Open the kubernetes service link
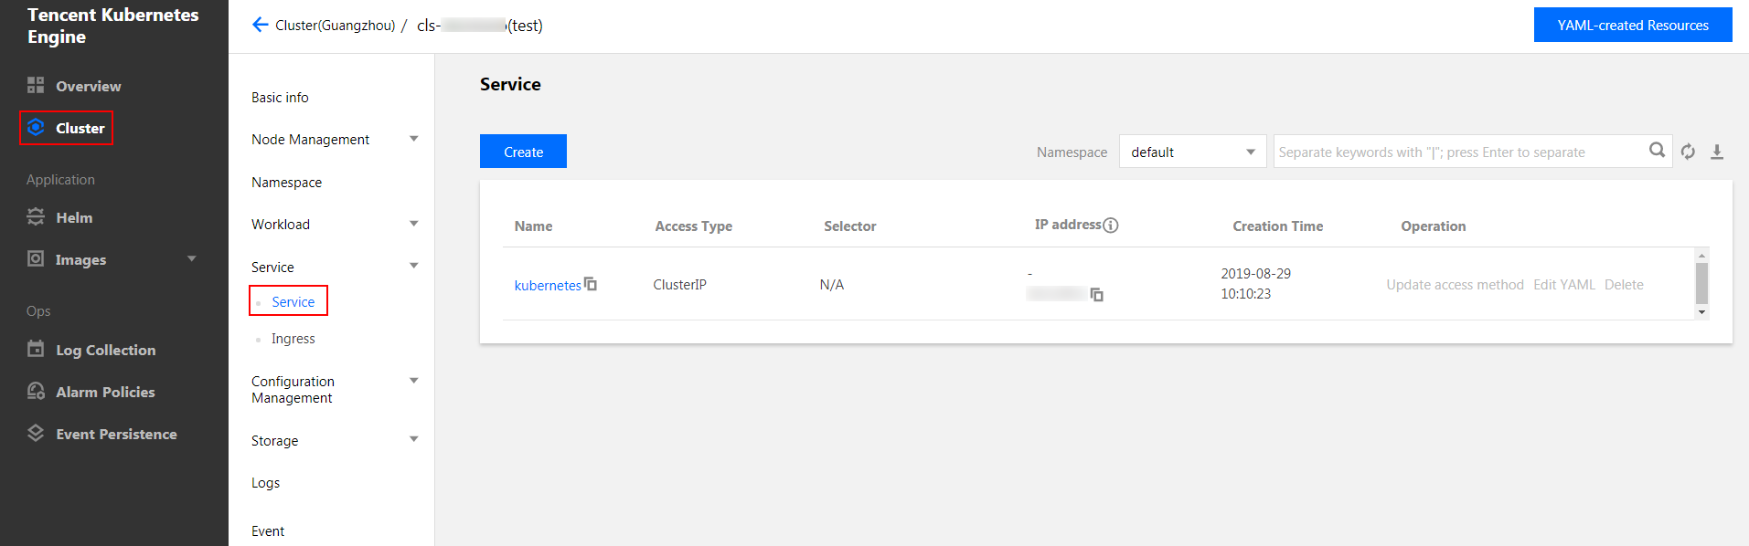This screenshot has height=546, width=1749. (x=548, y=285)
